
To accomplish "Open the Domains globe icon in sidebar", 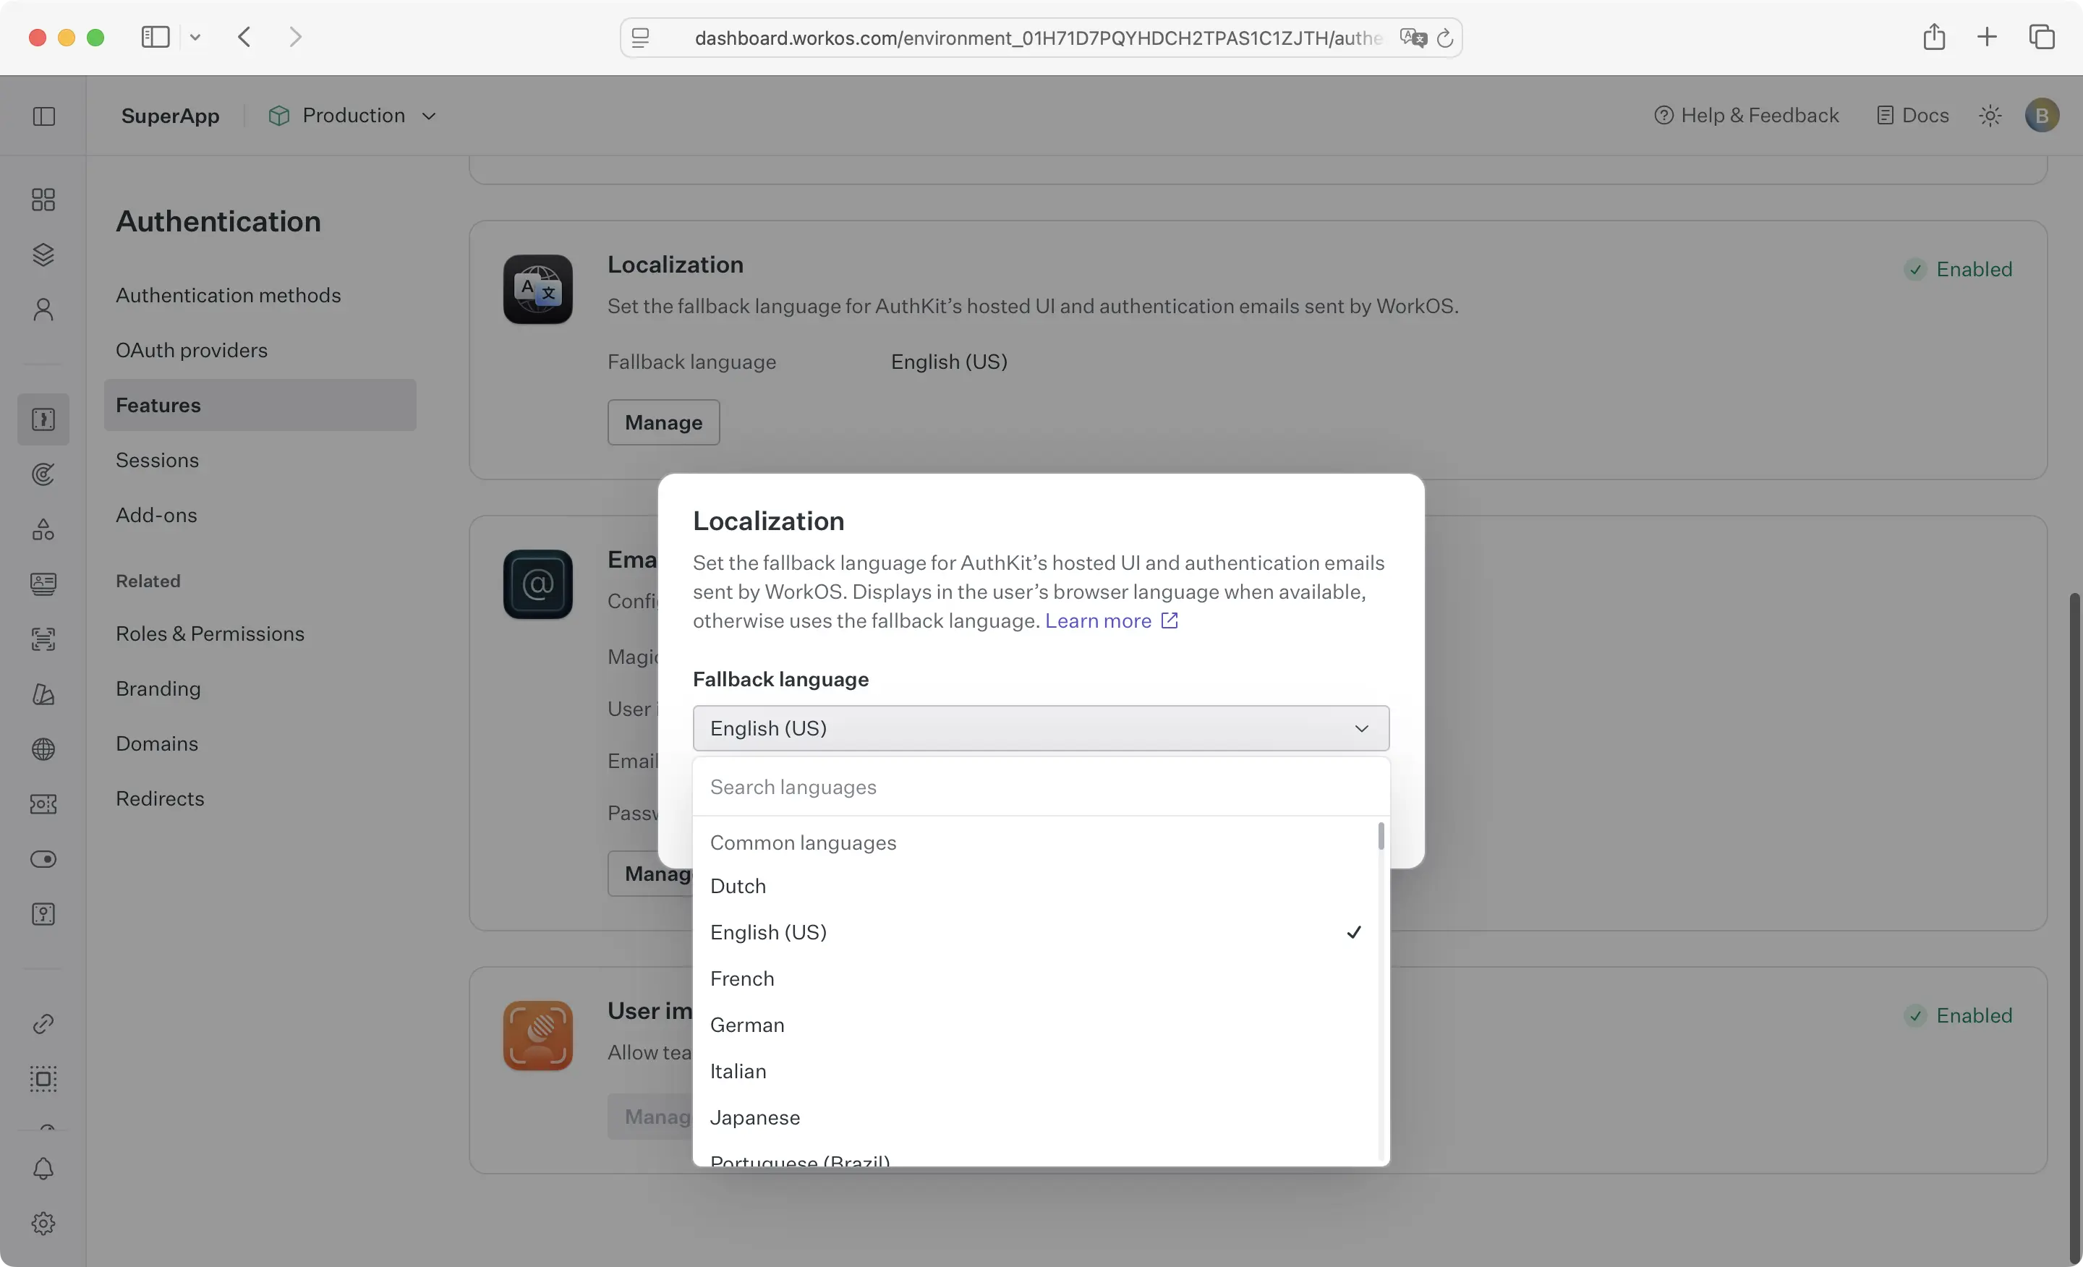I will [x=43, y=749].
